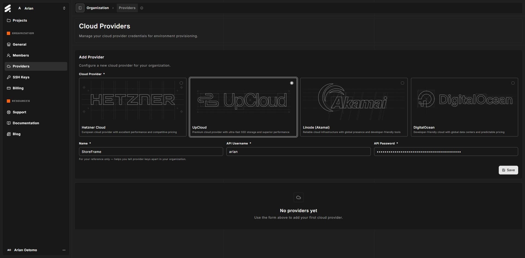Open the Members menu item
The height and width of the screenshot is (258, 525).
[x=36, y=55]
